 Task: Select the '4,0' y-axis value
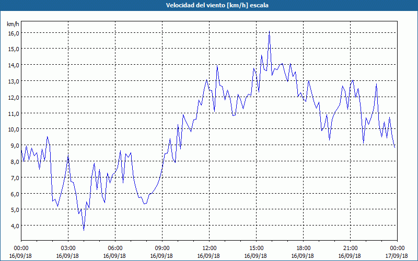(x=15, y=226)
